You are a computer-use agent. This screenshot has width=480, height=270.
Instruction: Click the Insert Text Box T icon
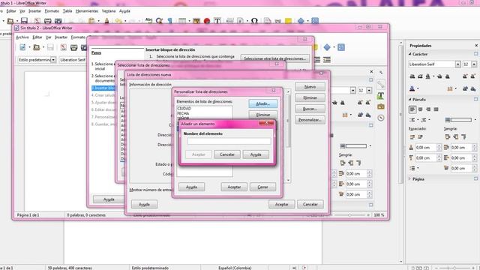tap(217, 21)
